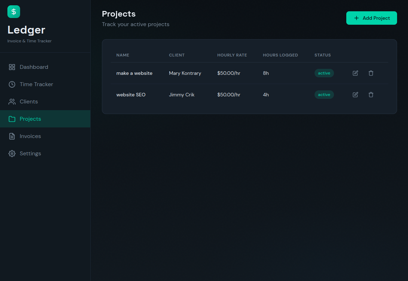The image size is (408, 281).
Task: Open the Invoices section
Action: [x=45, y=136]
